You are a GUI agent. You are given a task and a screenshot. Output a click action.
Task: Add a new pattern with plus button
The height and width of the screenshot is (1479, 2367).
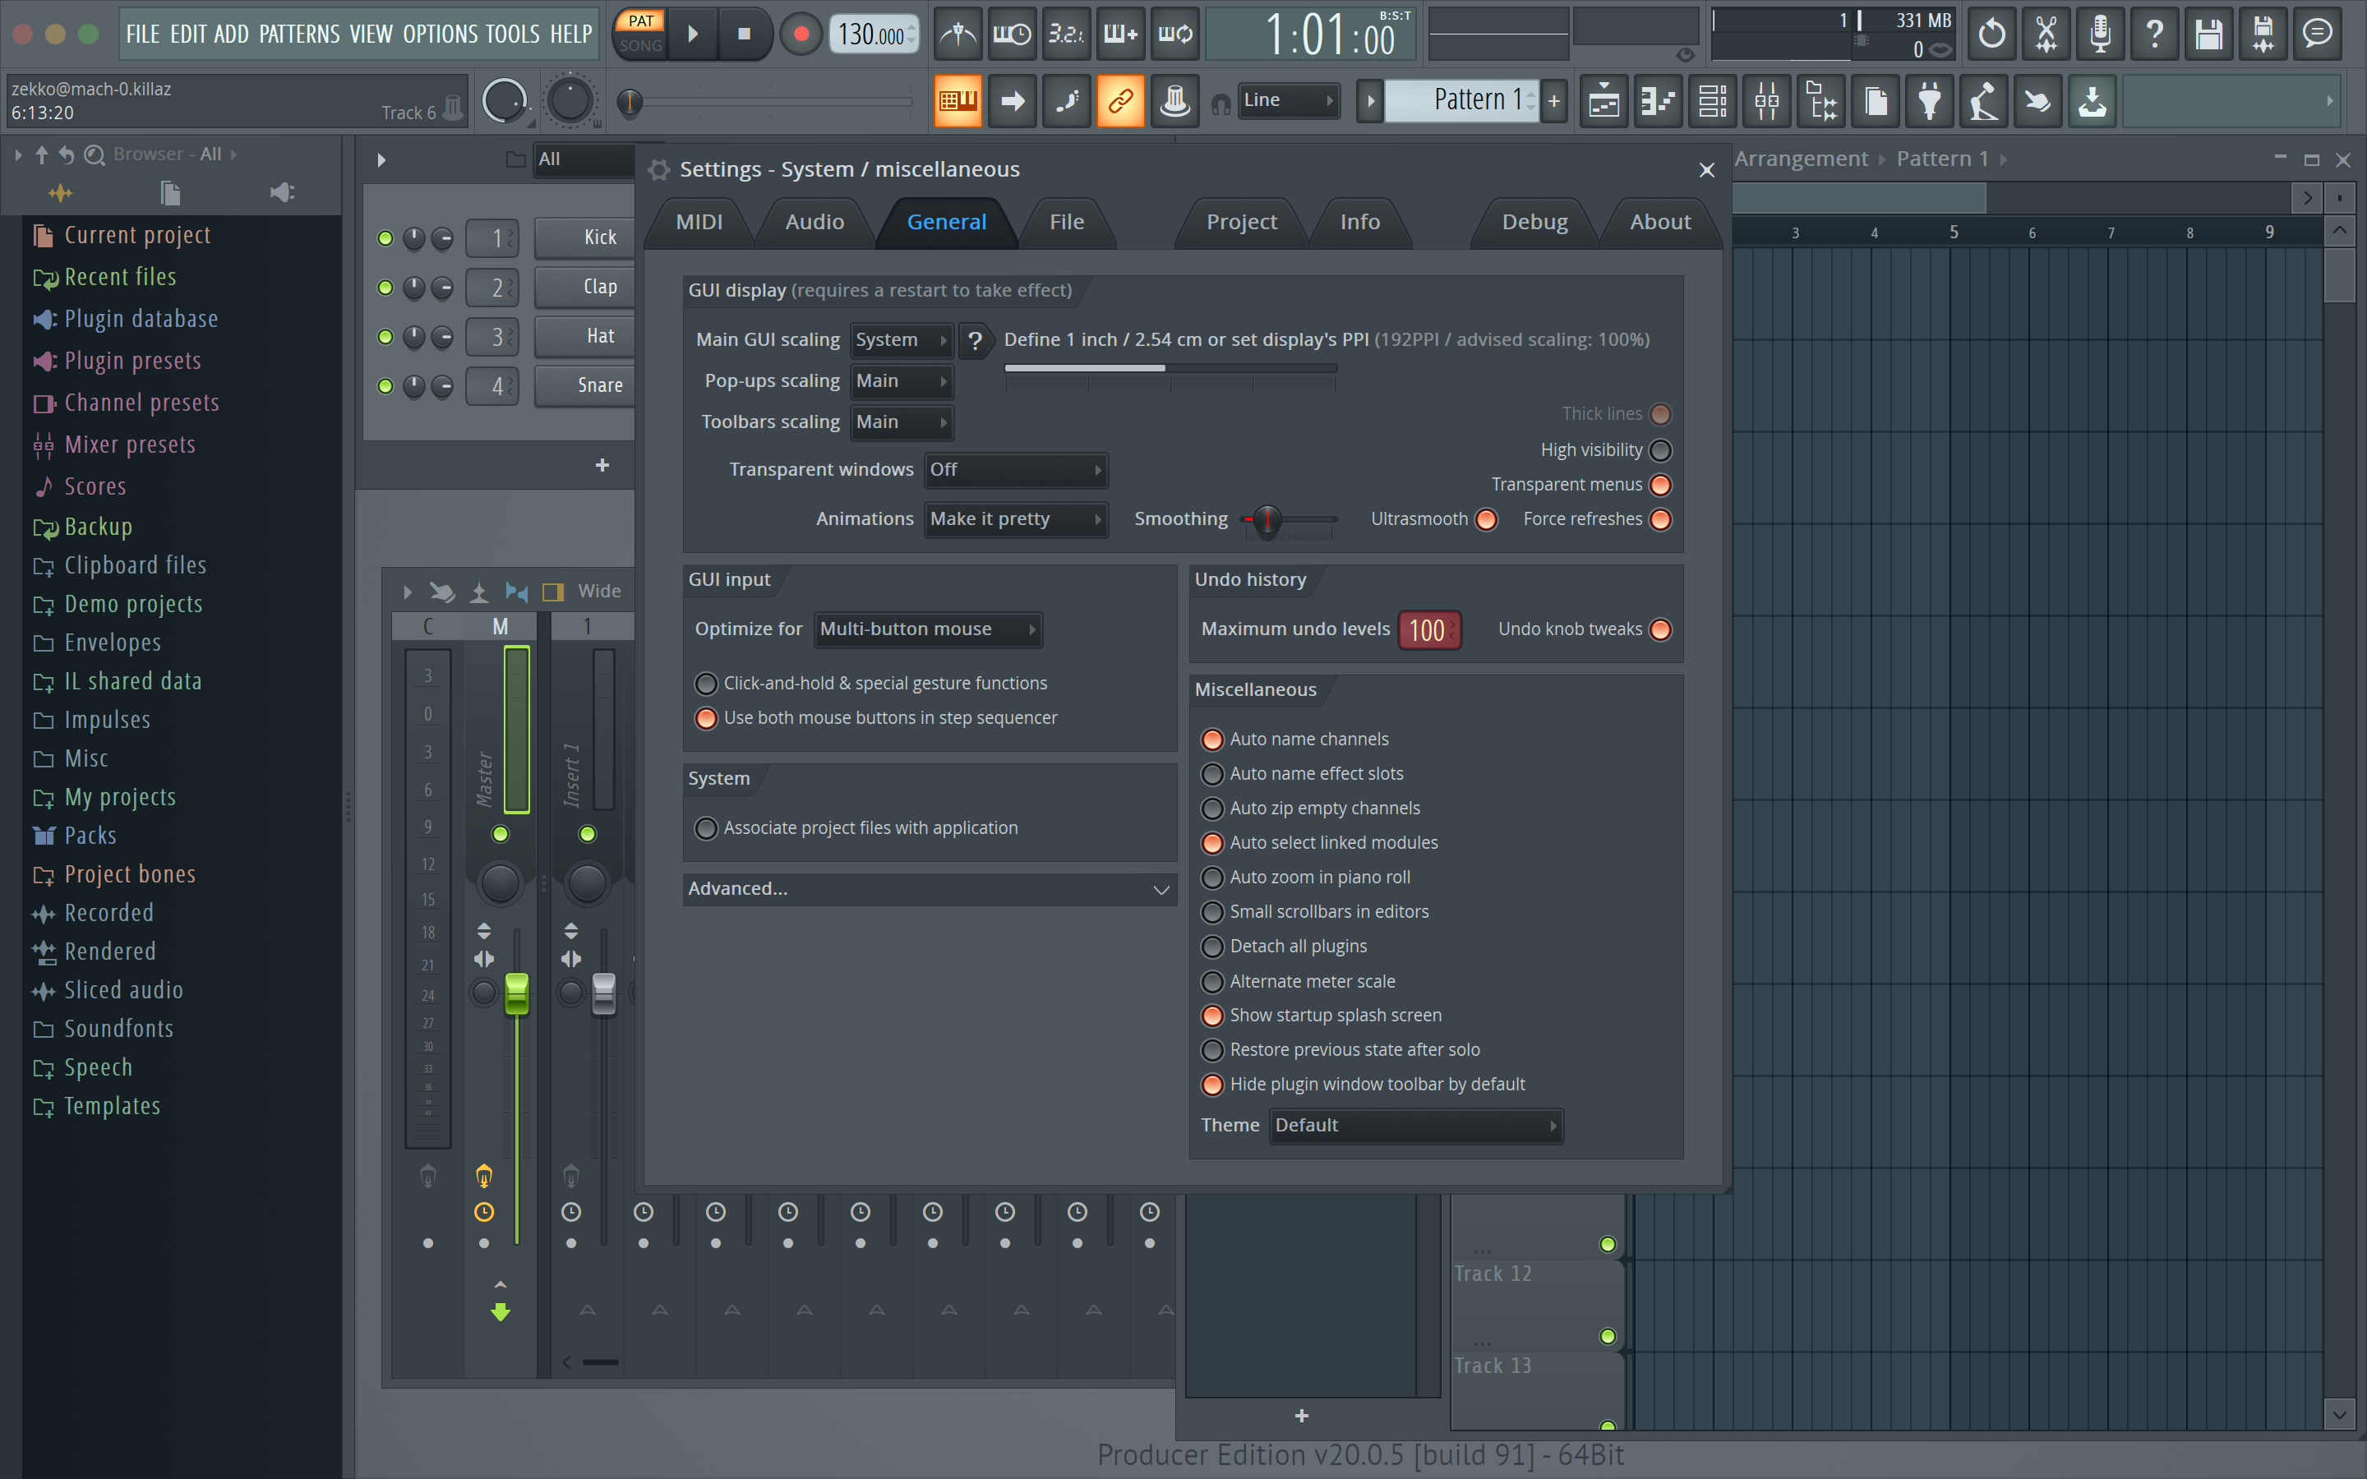(x=1554, y=101)
